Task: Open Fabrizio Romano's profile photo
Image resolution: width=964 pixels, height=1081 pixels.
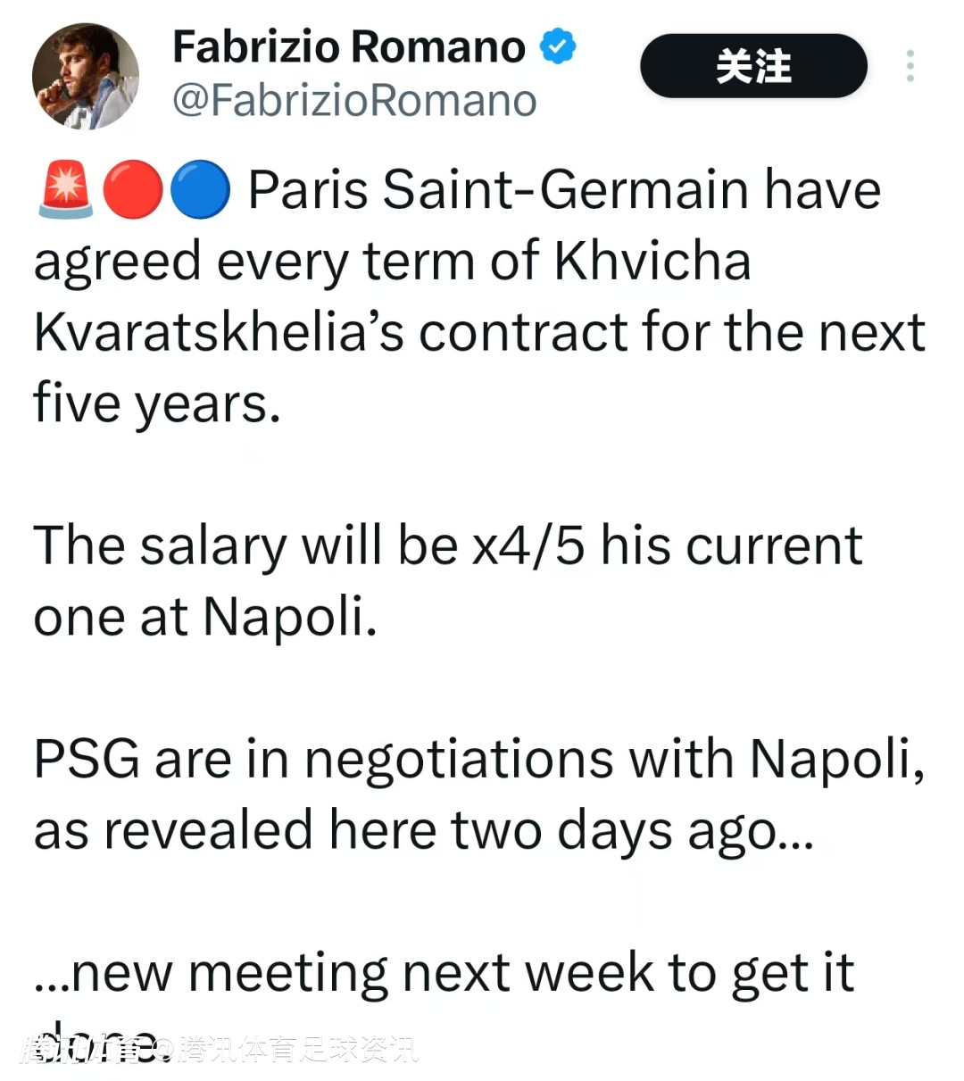Action: (86, 76)
